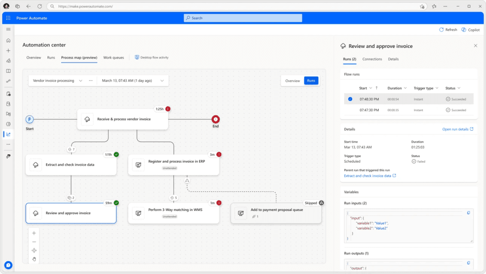
Task: Open the Overview tab in Automation center
Action: [x=34, y=57]
